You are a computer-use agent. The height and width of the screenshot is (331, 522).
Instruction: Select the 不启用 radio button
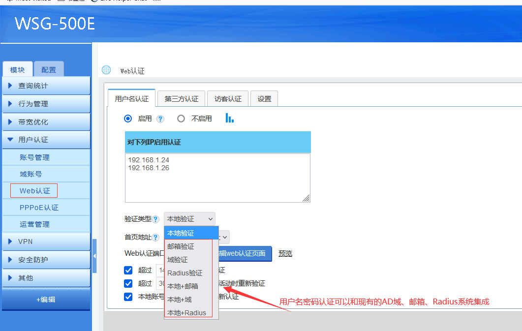coord(181,119)
